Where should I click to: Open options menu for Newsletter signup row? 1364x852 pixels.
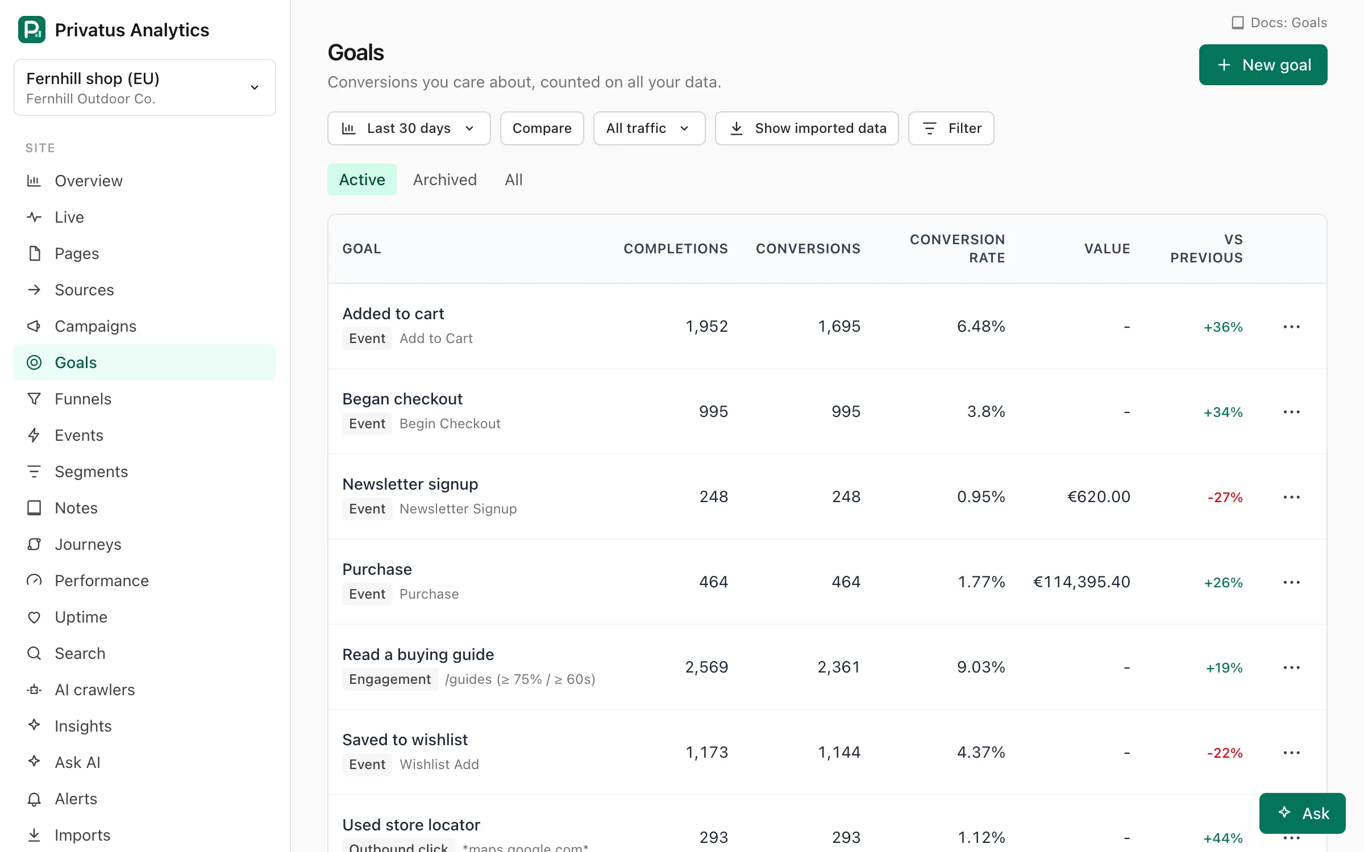[x=1291, y=497]
